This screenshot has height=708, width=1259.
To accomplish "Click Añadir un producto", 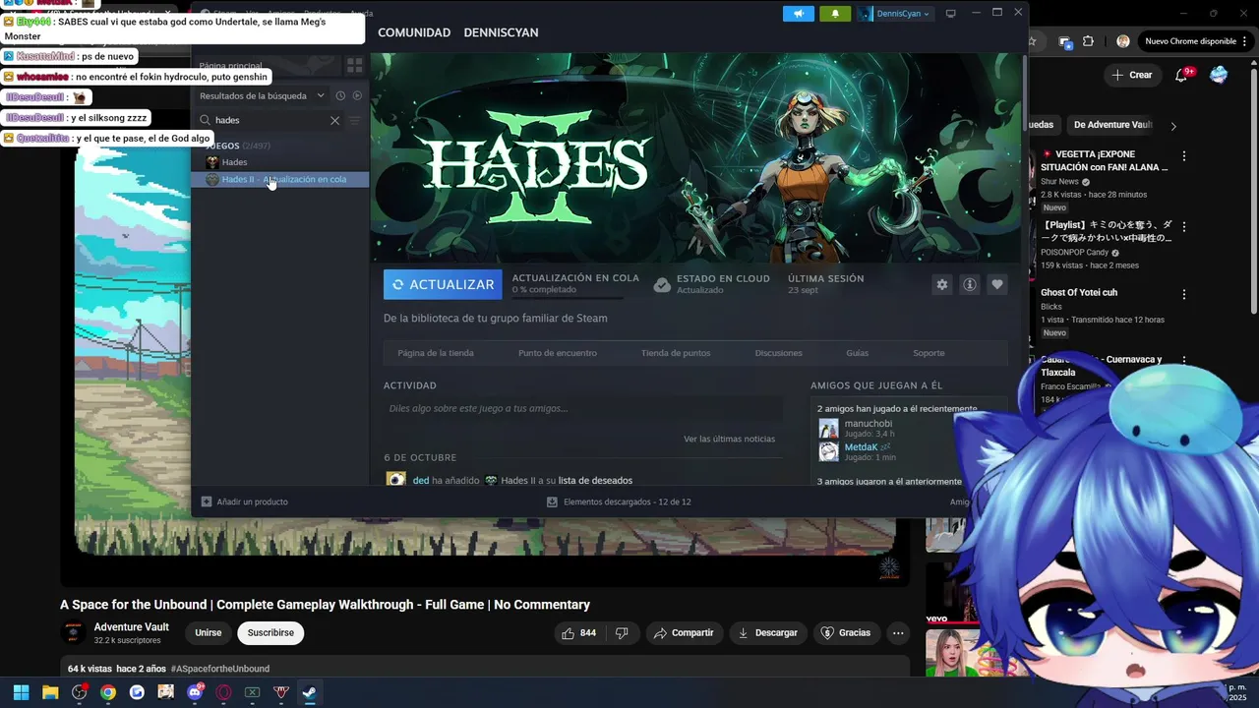I will [245, 501].
